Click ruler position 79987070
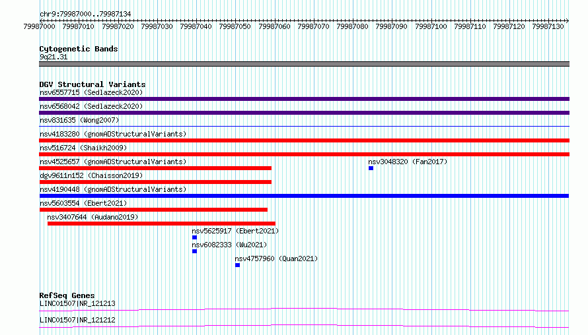 coord(313,26)
